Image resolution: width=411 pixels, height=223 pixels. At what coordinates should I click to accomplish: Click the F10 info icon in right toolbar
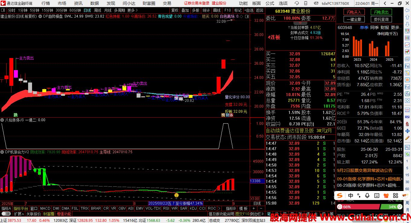(407, 66)
